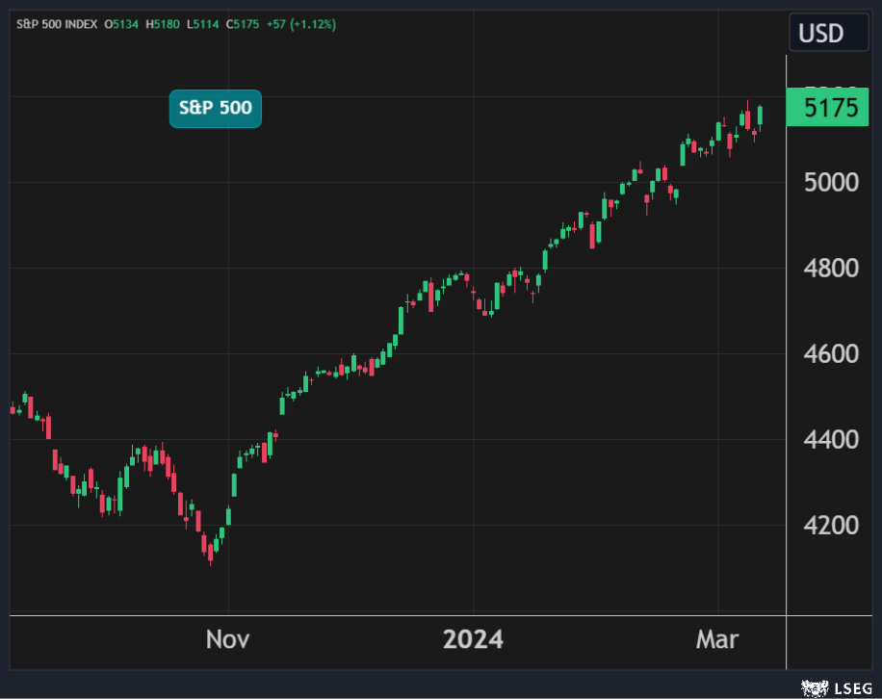Screen dimensions: 882x699
Task: Click the 4600 price axis label
Action: click(x=830, y=353)
